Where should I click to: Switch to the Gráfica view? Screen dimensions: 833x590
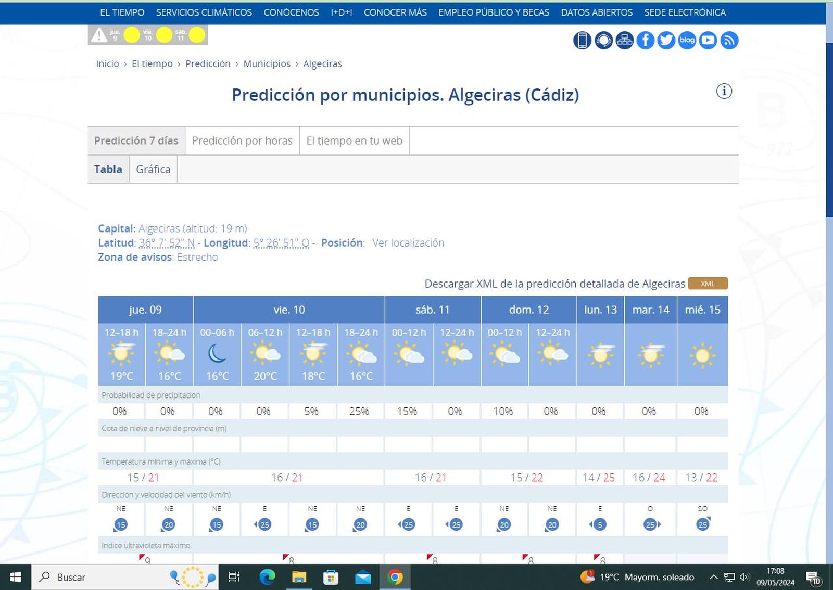153,169
